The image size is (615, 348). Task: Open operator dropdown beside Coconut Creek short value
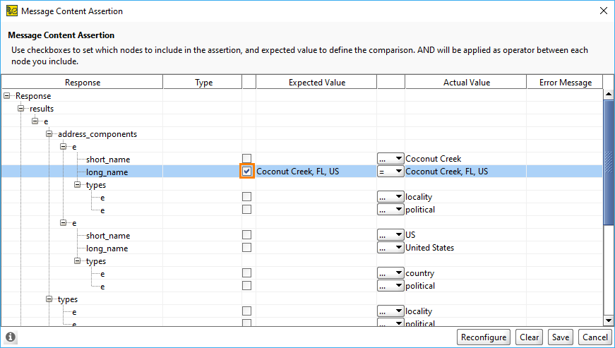[x=390, y=158]
